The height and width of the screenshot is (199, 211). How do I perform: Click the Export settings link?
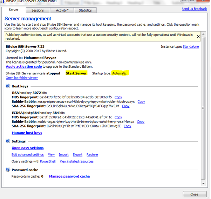(77, 155)
